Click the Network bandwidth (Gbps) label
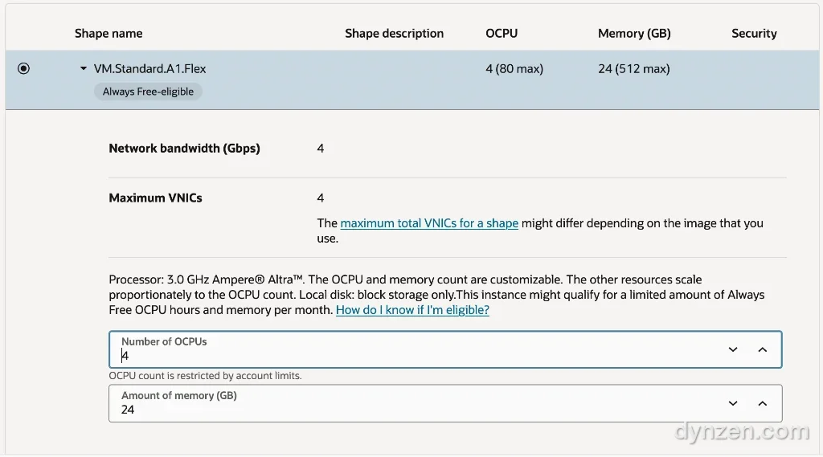823x457 pixels. click(184, 149)
